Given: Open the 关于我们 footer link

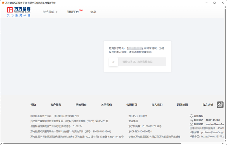Looking at the screenshot, I should (106, 105).
